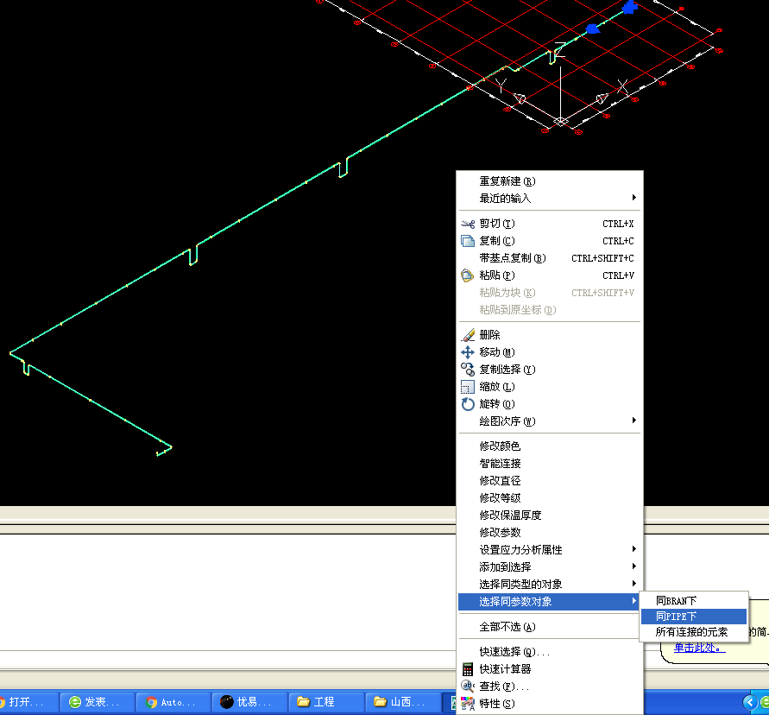
Task: Select the Rotate (旋转) icon
Action: coord(468,404)
